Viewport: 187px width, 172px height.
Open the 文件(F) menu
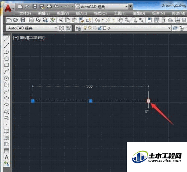[x=25, y=13]
